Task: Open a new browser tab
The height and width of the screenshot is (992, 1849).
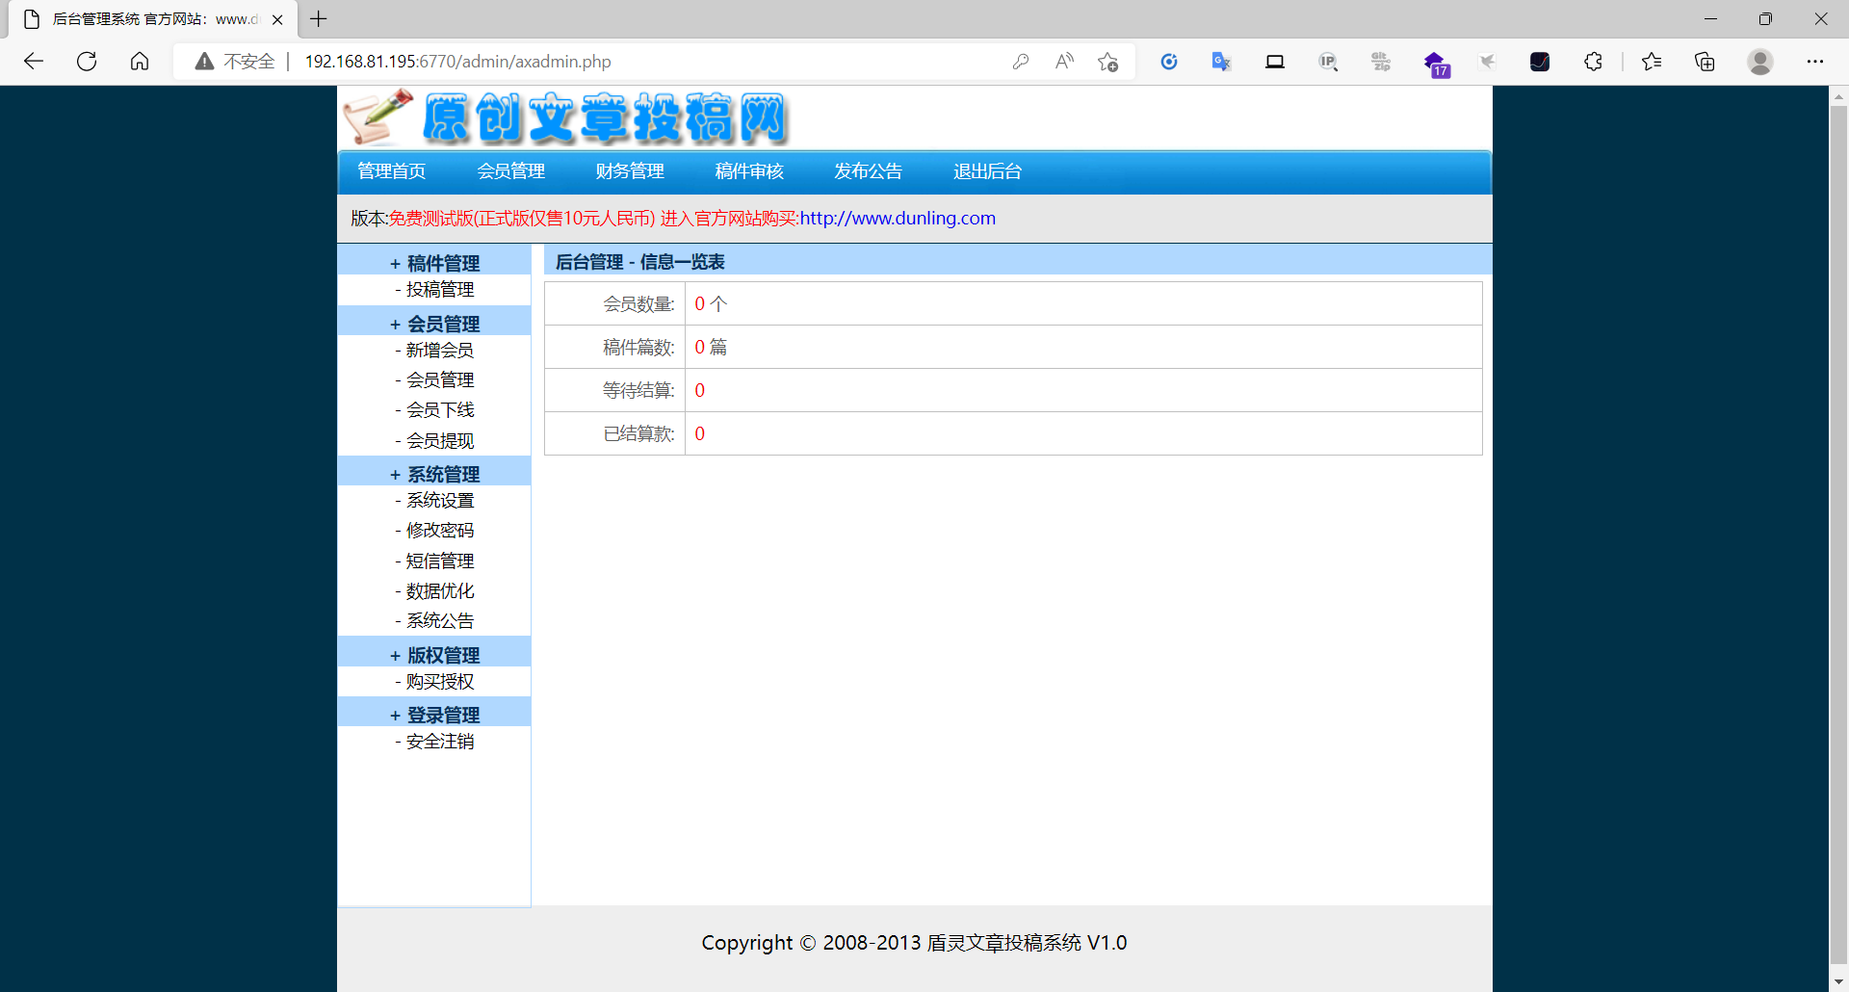Action: 319,19
